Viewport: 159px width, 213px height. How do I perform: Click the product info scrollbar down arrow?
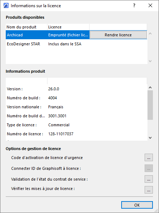click(150, 137)
